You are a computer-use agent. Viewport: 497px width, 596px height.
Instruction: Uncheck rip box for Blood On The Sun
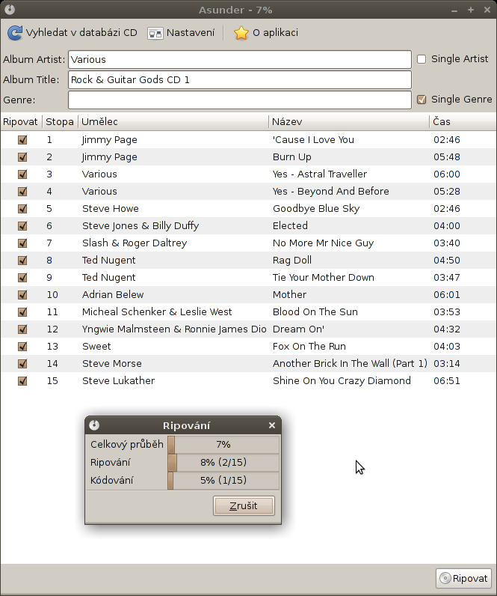pos(22,312)
